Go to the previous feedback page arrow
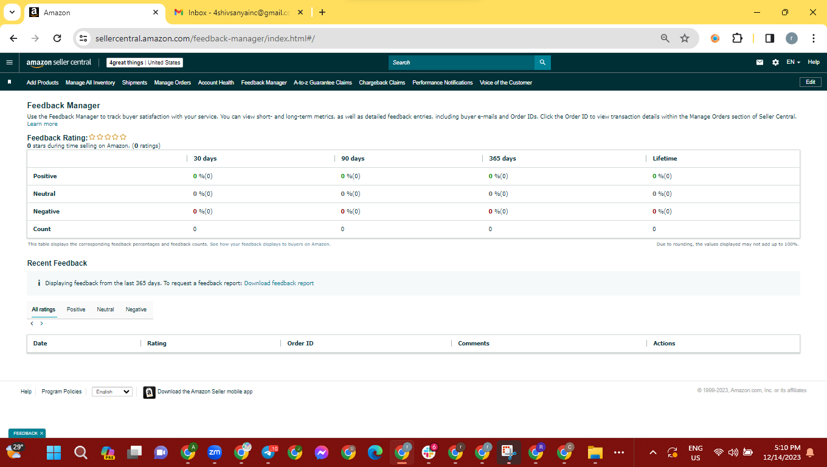 tap(32, 323)
